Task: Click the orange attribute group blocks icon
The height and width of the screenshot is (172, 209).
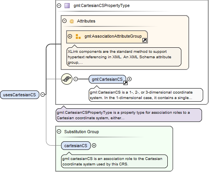Action: point(78,36)
